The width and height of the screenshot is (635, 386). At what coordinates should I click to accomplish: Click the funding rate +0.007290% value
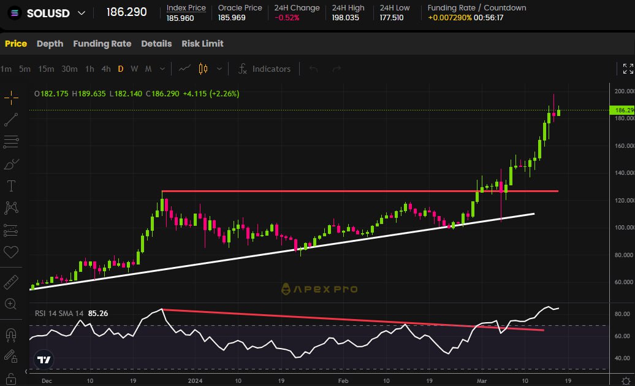pos(449,18)
